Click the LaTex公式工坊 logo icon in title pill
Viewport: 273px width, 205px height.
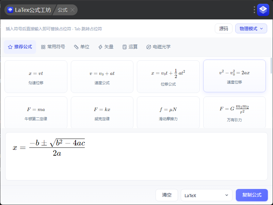10,10
